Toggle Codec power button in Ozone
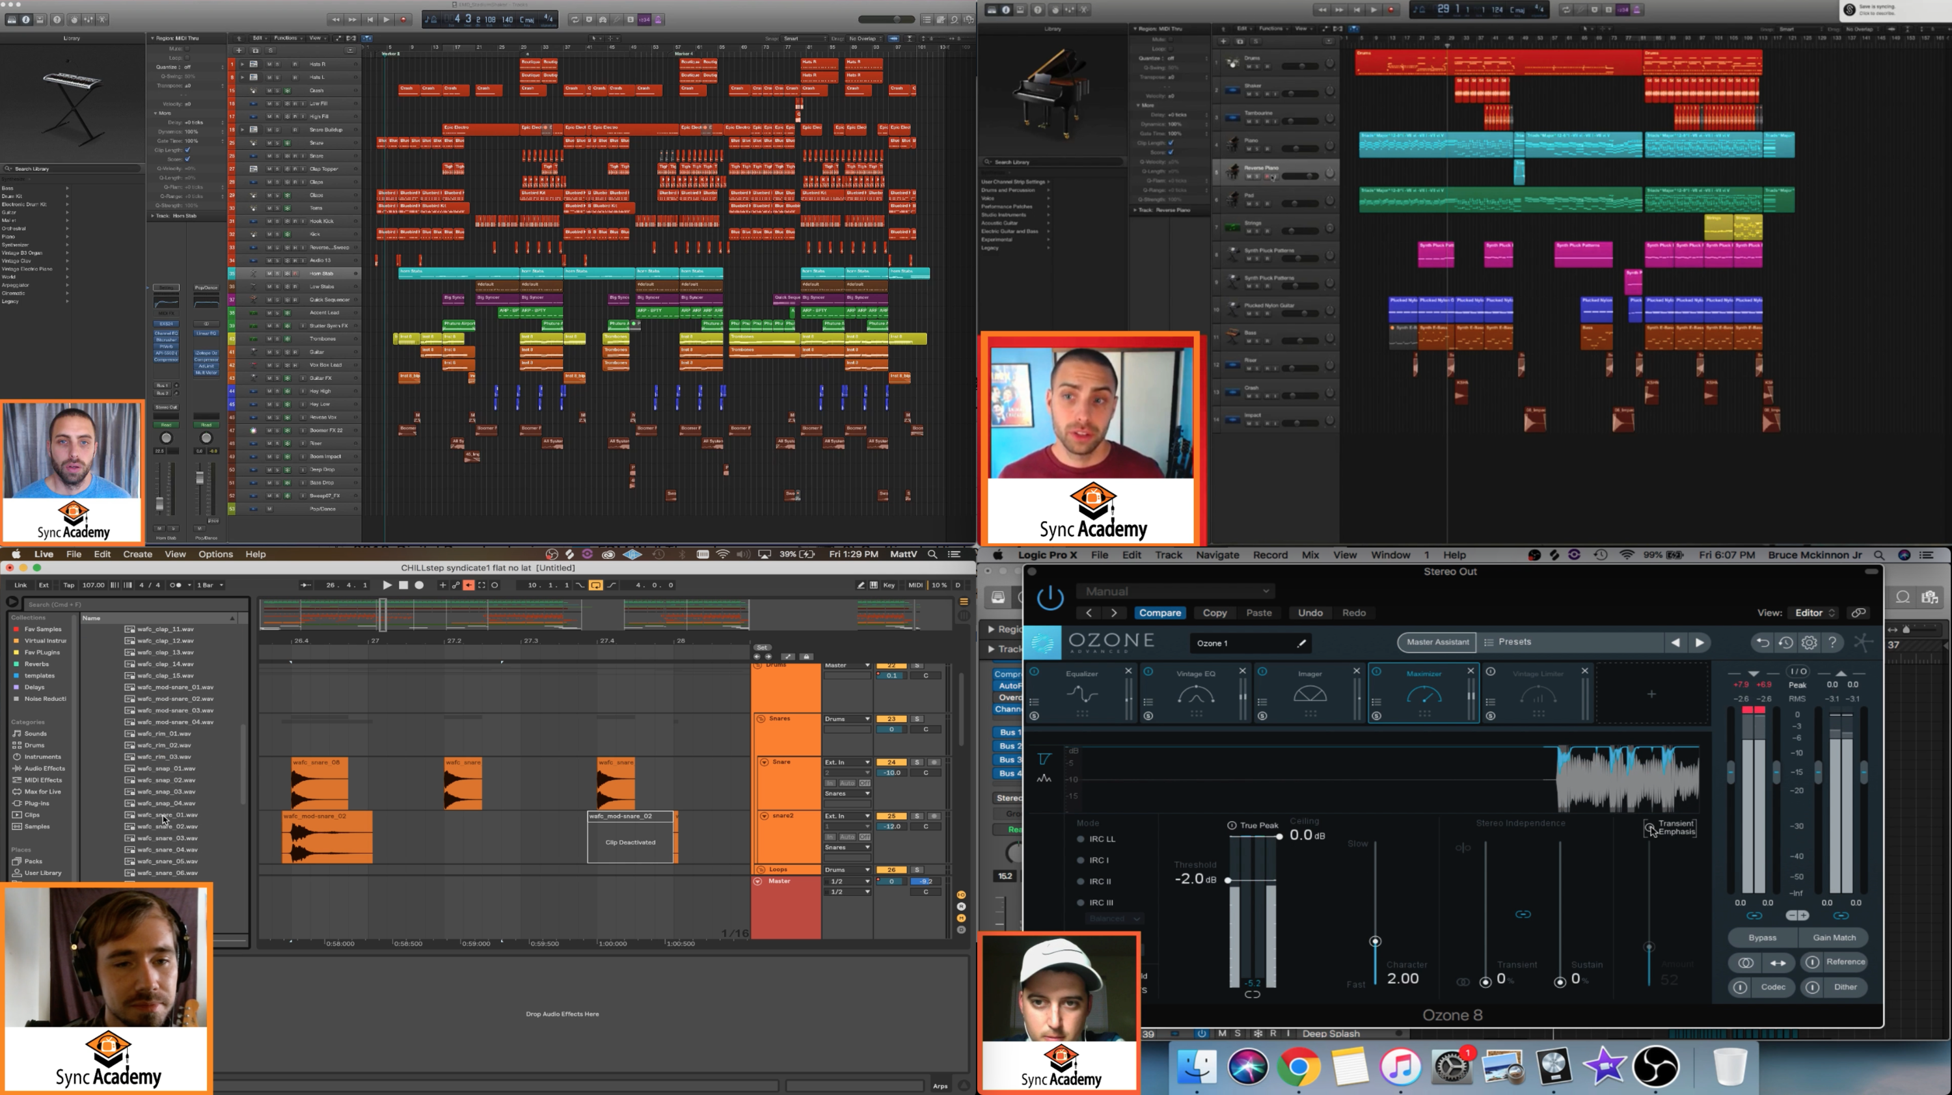 click(x=1740, y=988)
